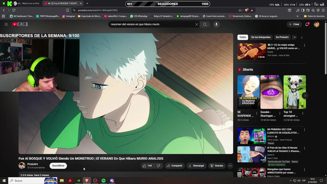Open Spotify from the taskbar
This screenshot has width=327, height=184.
pyautogui.click(x=103, y=181)
